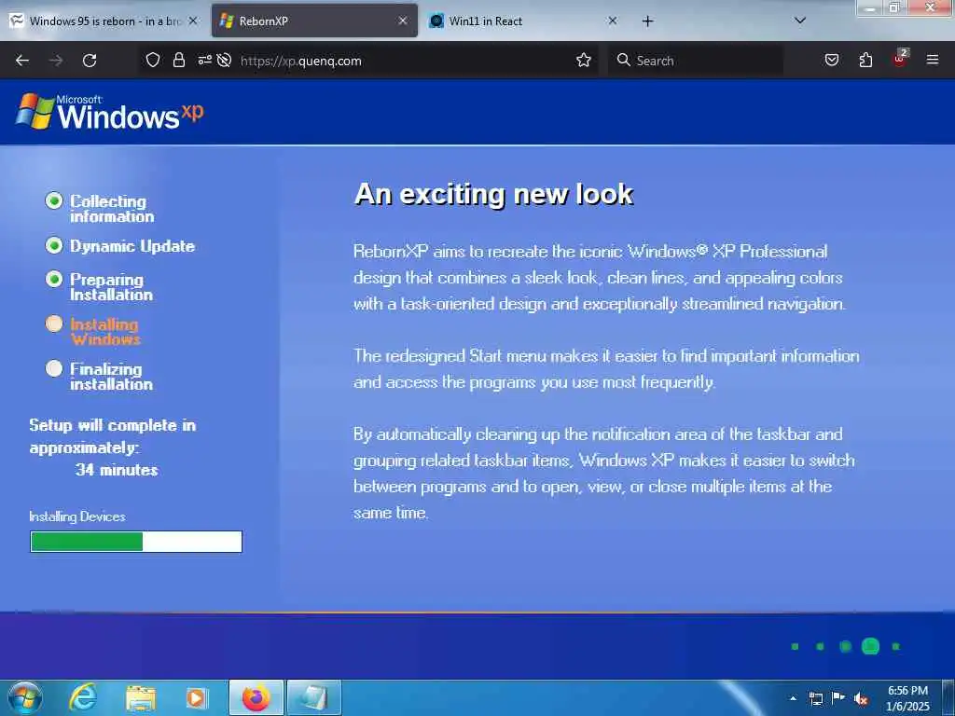The width and height of the screenshot is (955, 716).
Task: Click the forward navigation arrow
Action: point(56,61)
